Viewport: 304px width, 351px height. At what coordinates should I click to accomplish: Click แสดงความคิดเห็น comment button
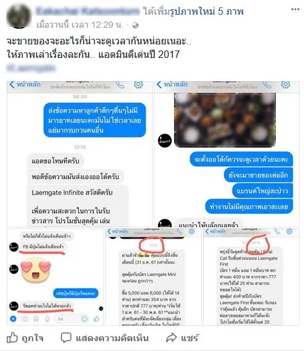[x=105, y=338]
